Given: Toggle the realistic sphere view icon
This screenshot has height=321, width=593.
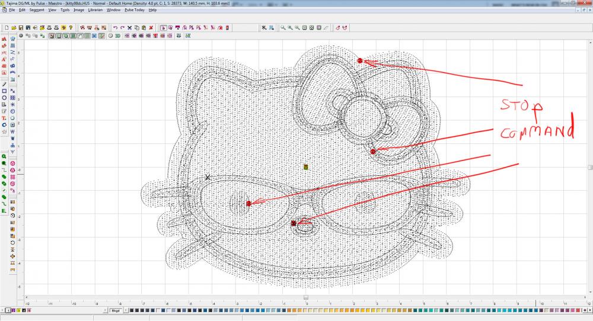Looking at the screenshot, I should pyautogui.click(x=110, y=36).
